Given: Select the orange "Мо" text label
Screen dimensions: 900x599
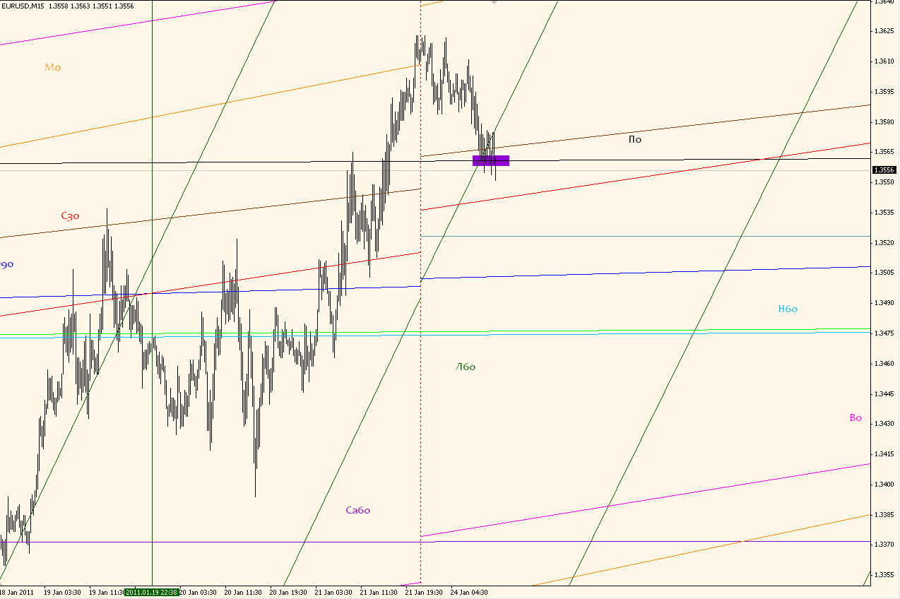Looking at the screenshot, I should tap(53, 68).
